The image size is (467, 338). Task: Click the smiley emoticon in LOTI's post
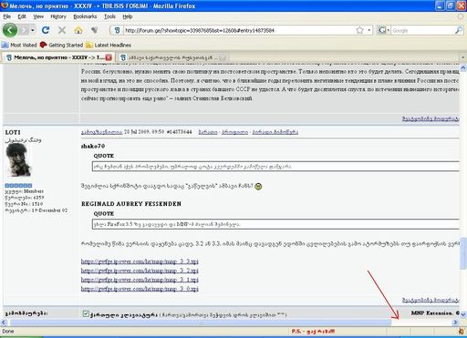258,186
